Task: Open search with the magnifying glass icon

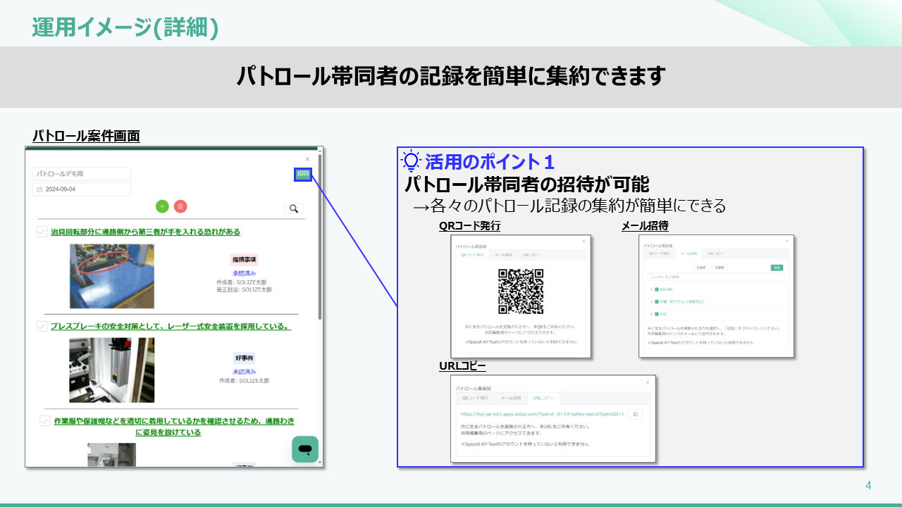Action: (x=294, y=208)
